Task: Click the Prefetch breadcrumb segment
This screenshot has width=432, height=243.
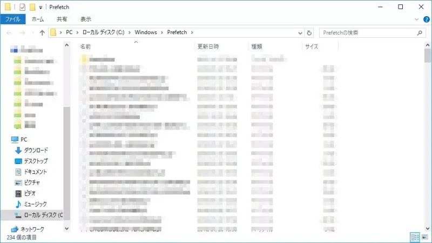Action: (x=177, y=32)
